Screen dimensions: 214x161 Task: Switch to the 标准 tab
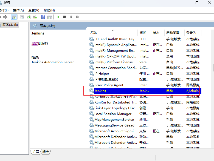[x=46, y=152]
